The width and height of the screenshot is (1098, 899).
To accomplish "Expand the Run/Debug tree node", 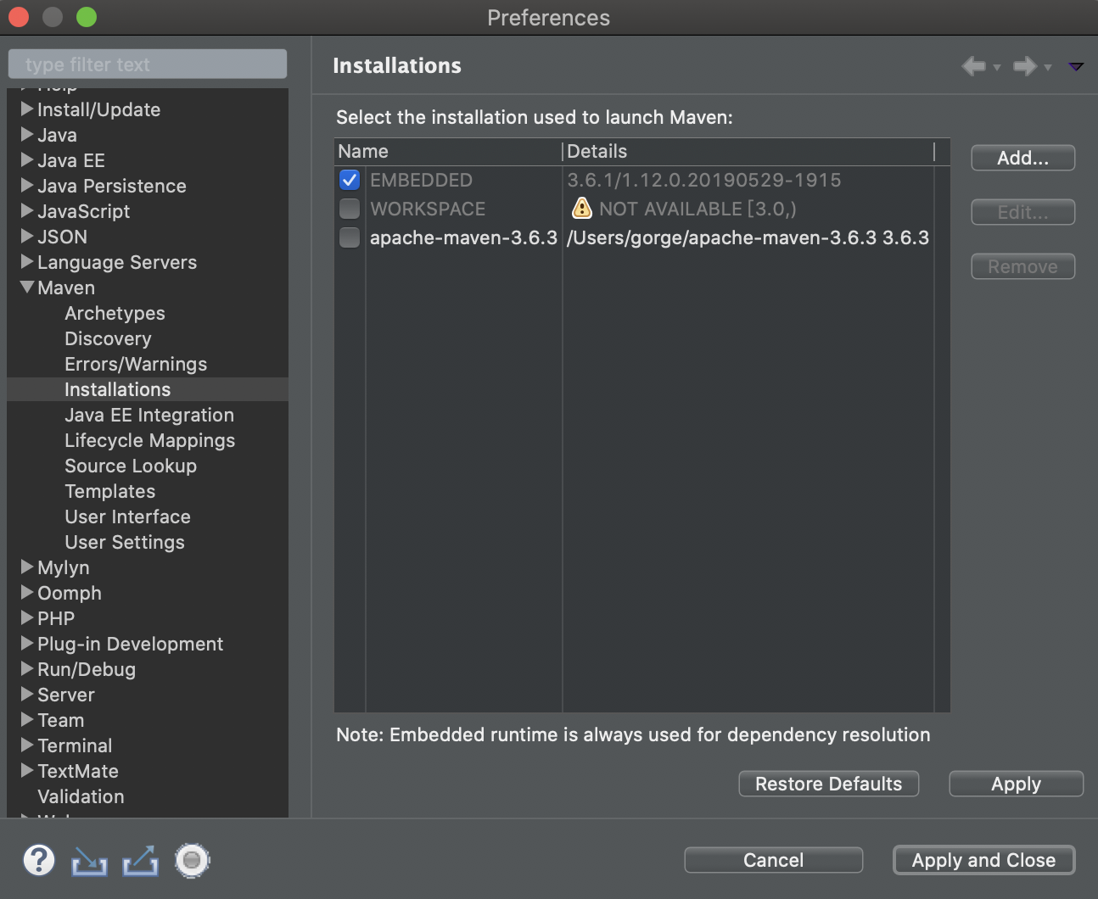I will (27, 668).
